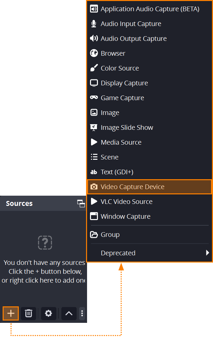Click the move-source-up arrow
The width and height of the screenshot is (213, 337).
click(x=69, y=313)
